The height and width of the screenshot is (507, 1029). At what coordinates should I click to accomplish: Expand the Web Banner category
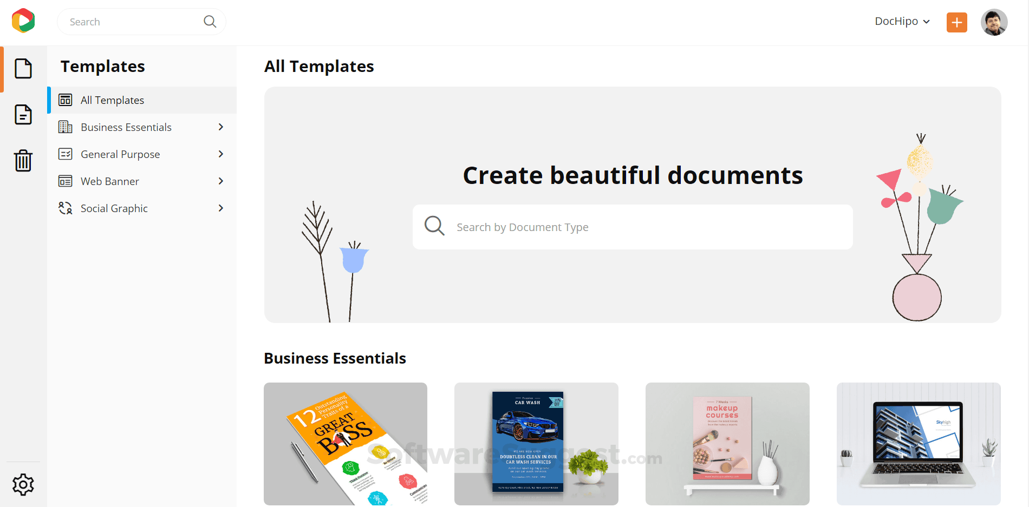coord(220,181)
